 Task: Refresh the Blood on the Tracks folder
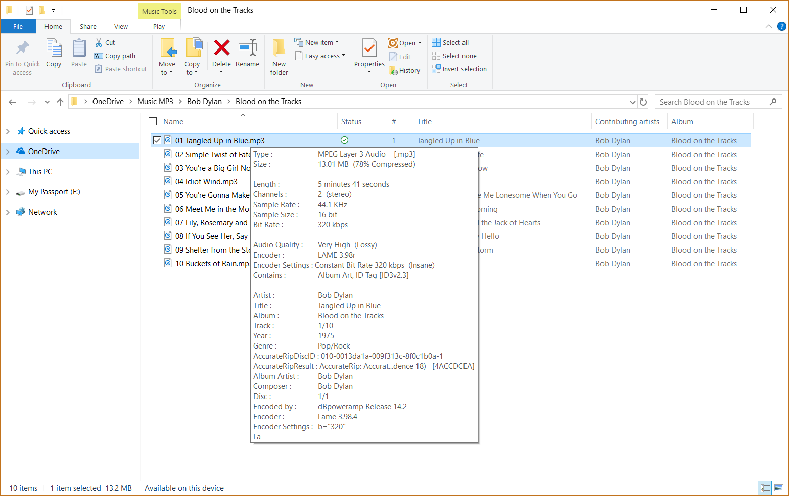pos(643,102)
